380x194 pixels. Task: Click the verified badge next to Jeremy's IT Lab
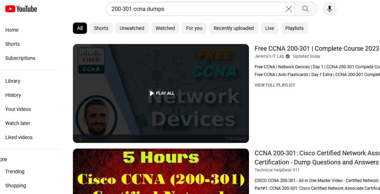coord(288,56)
